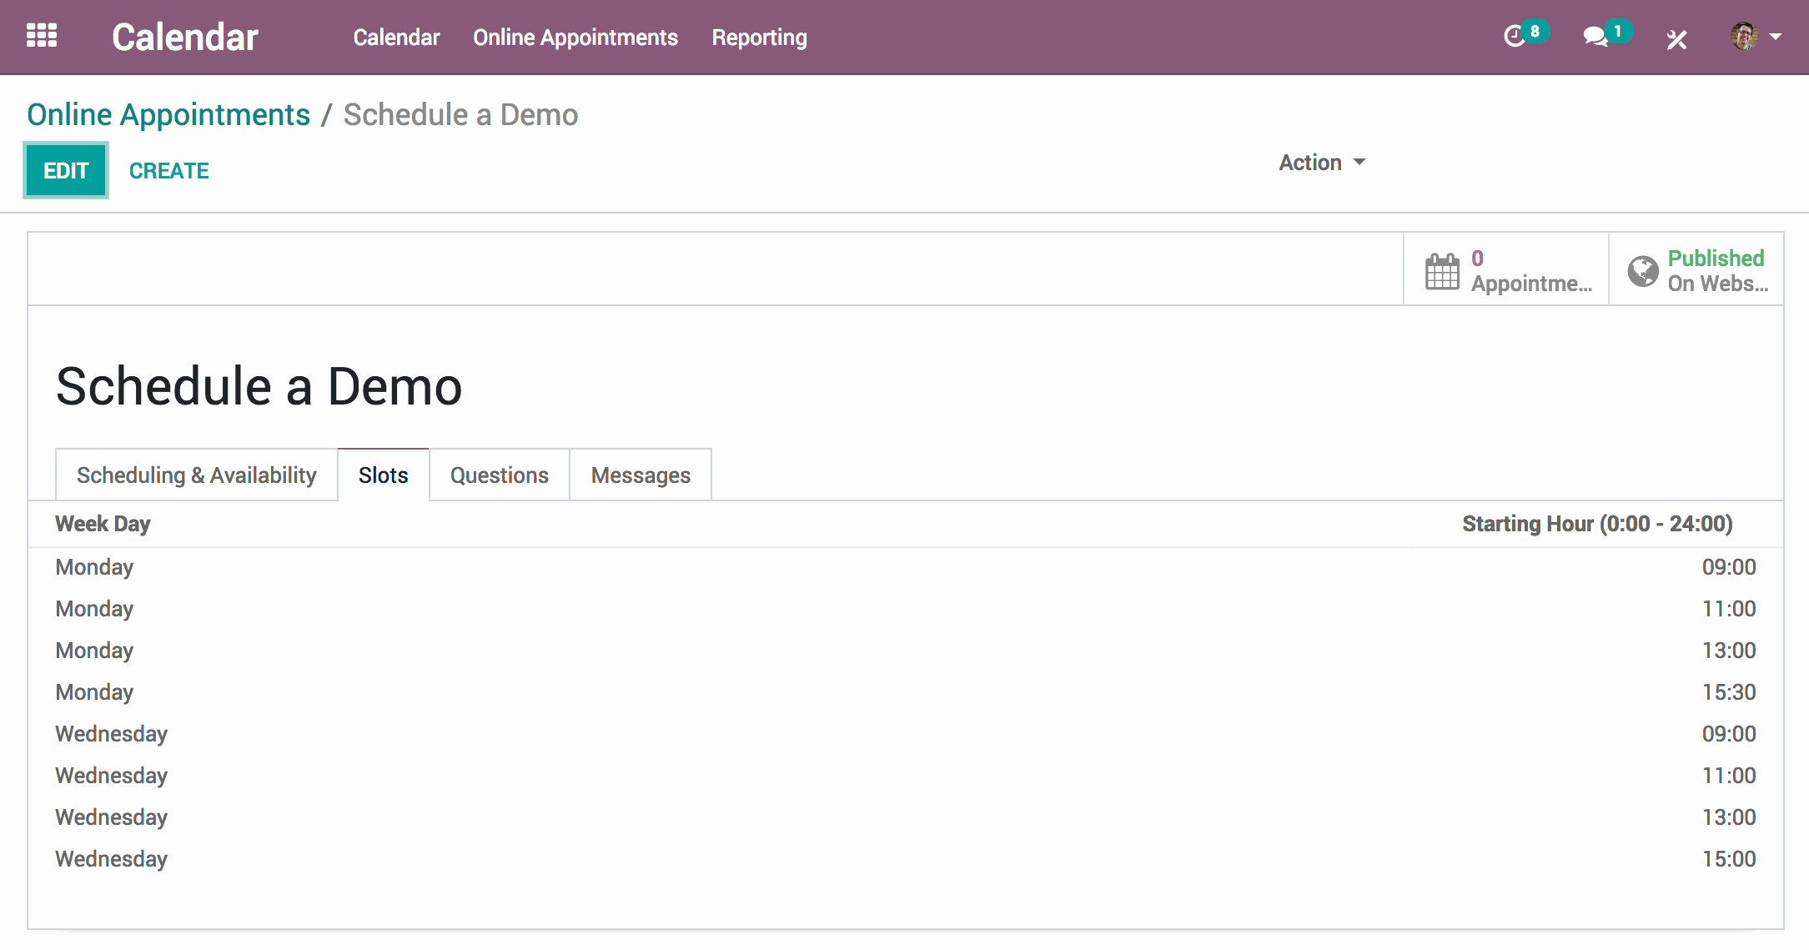Click the tools/scissors icon in top bar

pyautogui.click(x=1676, y=35)
